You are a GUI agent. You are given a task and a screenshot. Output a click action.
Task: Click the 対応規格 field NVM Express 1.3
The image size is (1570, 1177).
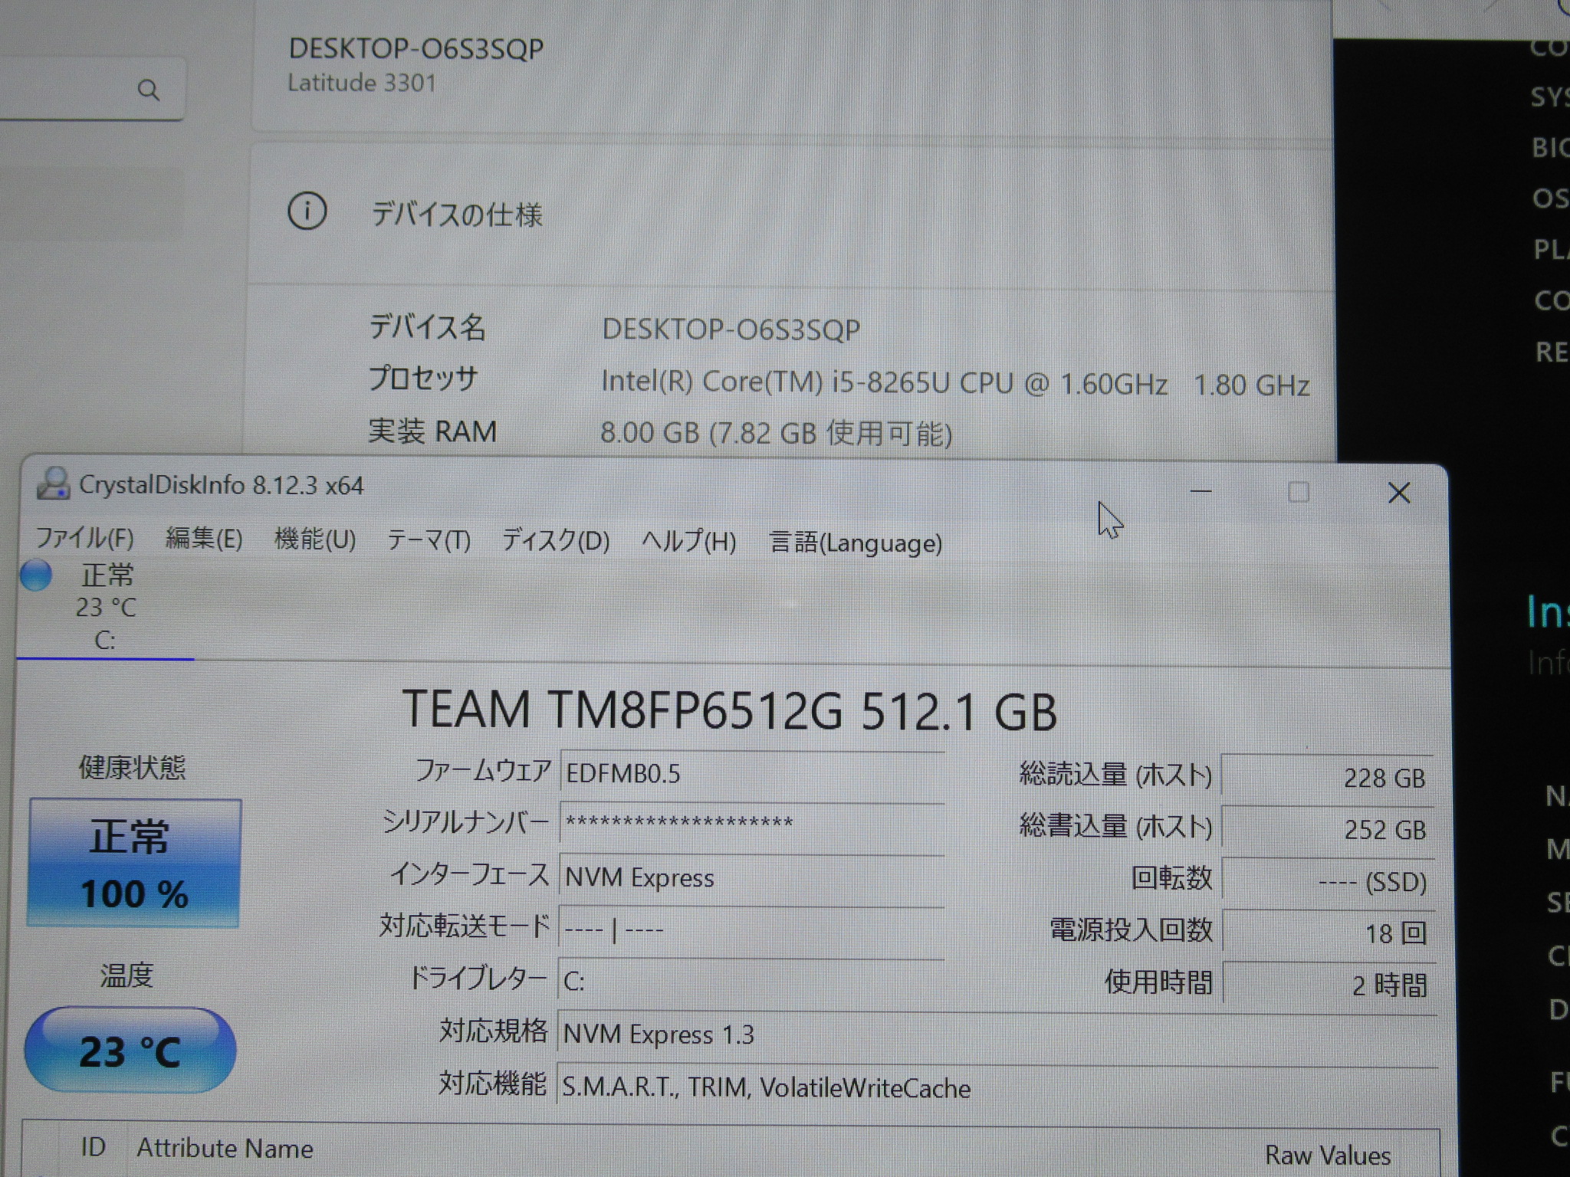[x=997, y=1034]
